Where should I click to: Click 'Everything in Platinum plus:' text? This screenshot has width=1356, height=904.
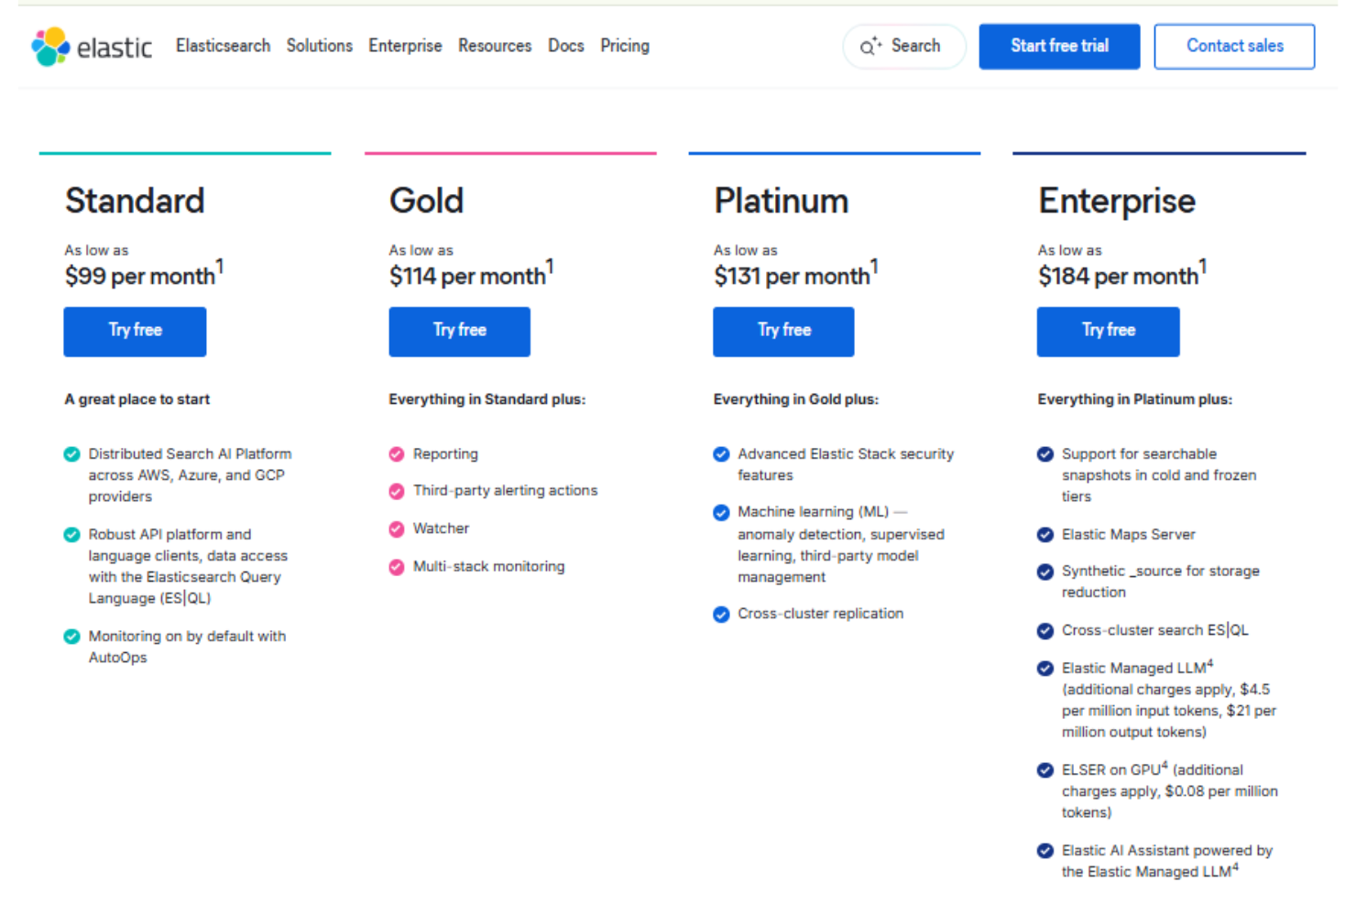1134,399
